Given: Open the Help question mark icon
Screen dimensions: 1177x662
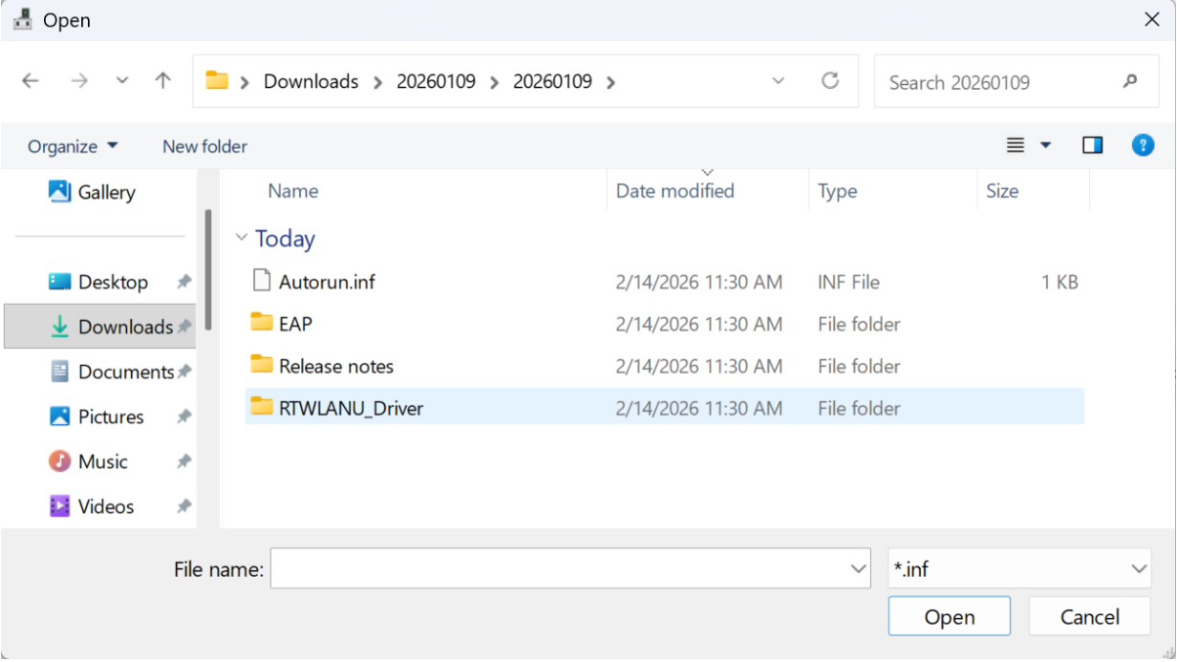Looking at the screenshot, I should coord(1143,145).
